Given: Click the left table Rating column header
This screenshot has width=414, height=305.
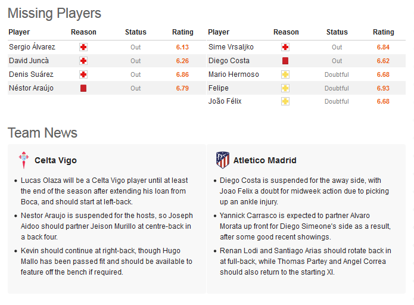Looking at the screenshot, I should tap(183, 32).
